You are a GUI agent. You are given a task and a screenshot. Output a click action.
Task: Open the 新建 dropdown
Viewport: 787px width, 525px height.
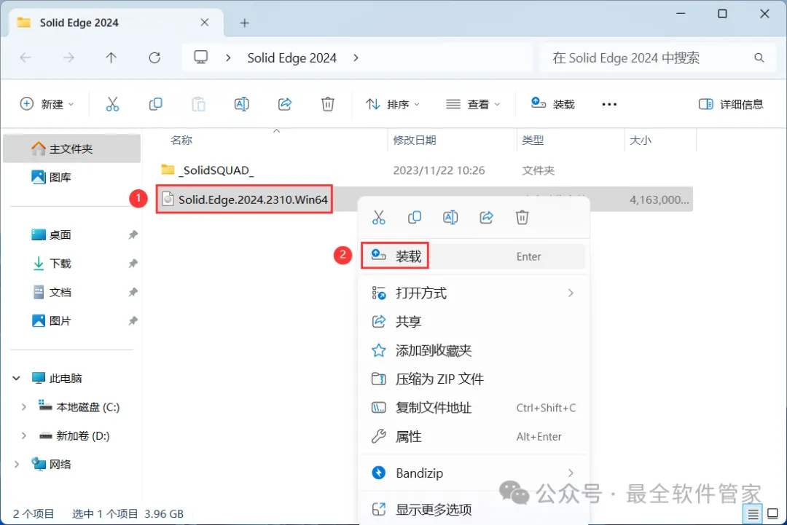[47, 104]
